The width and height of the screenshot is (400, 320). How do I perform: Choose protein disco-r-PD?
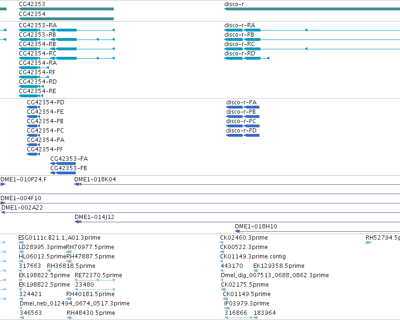pos(243,135)
